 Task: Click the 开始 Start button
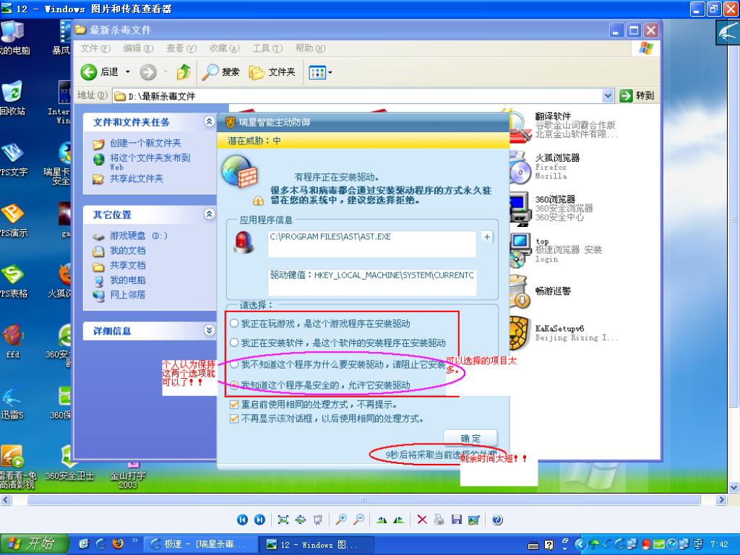pos(35,544)
